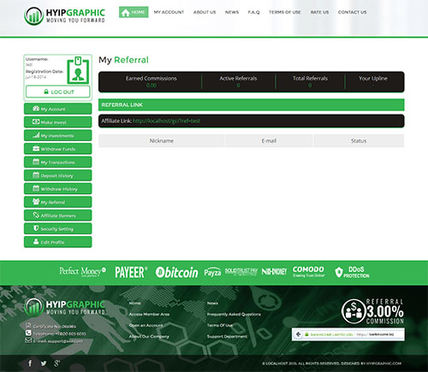Go to the Home navigation tab
Screen dimensions: 428x372
tap(134, 12)
